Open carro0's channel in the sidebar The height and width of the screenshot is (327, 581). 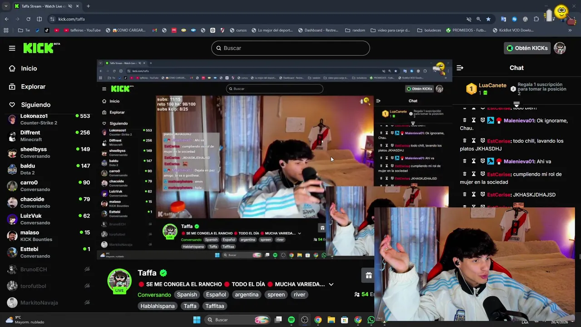click(49, 186)
